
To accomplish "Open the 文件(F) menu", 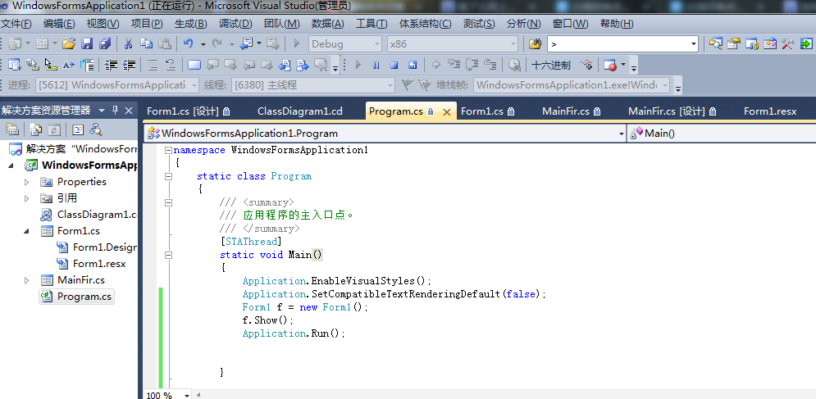I will coord(16,24).
